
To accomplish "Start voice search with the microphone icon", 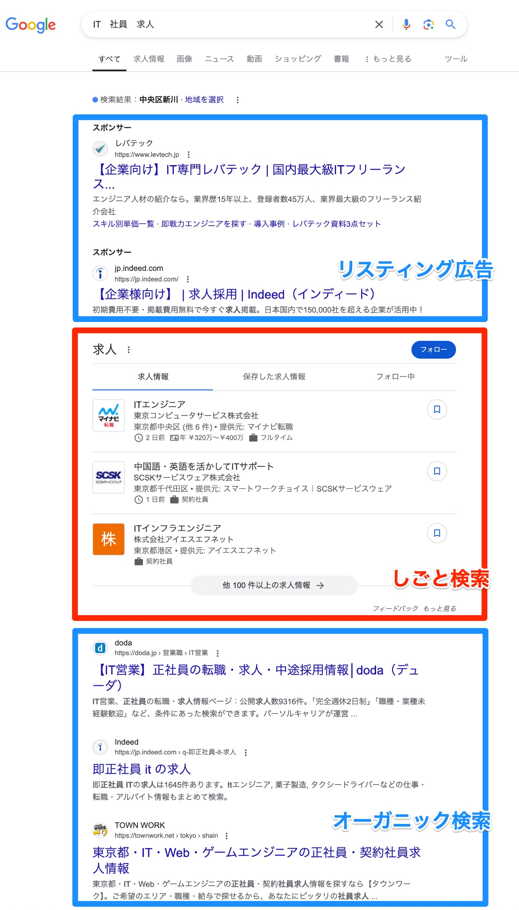I will pos(406,25).
